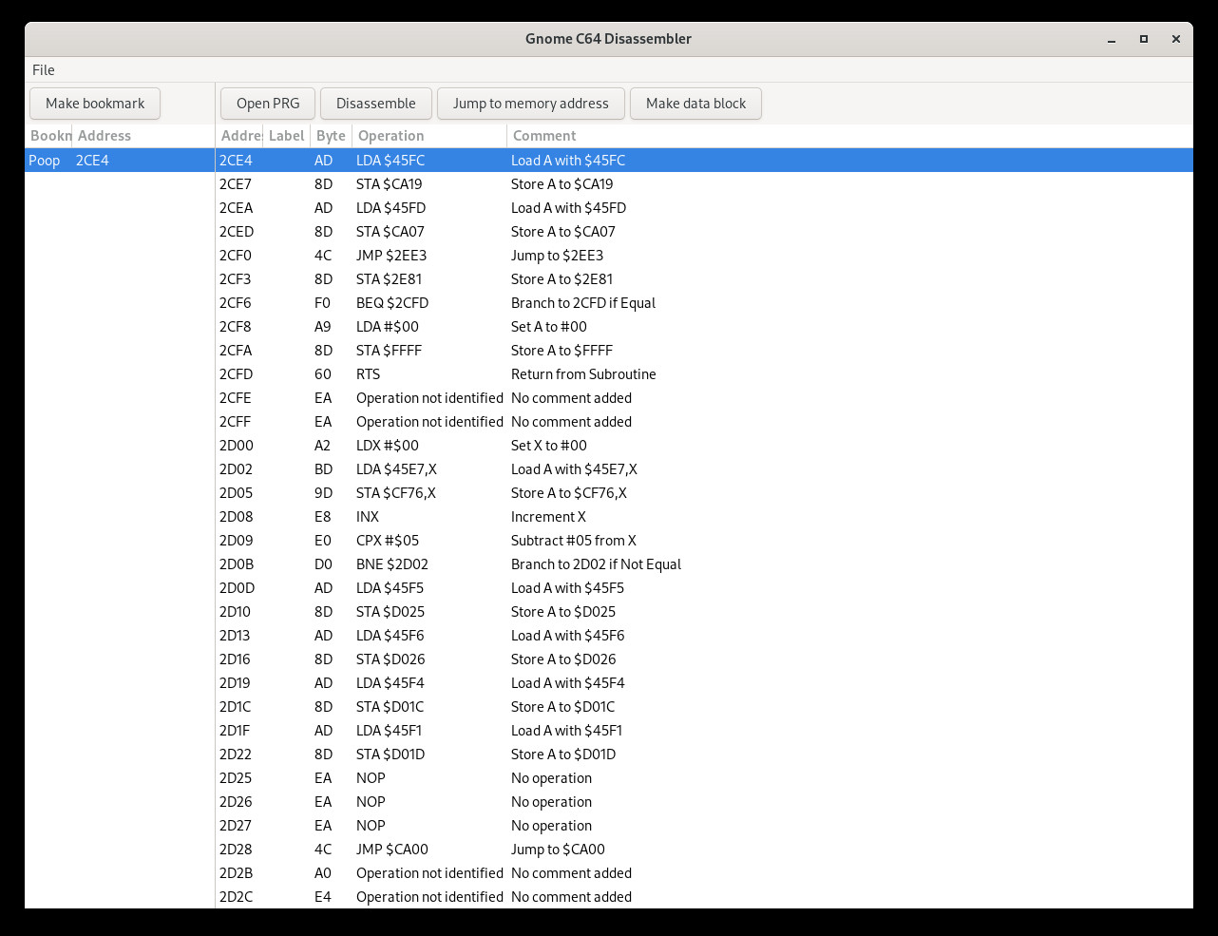This screenshot has width=1218, height=936.
Task: Minimize the Gnome C64 Disassembler window
Action: pyautogui.click(x=1112, y=39)
